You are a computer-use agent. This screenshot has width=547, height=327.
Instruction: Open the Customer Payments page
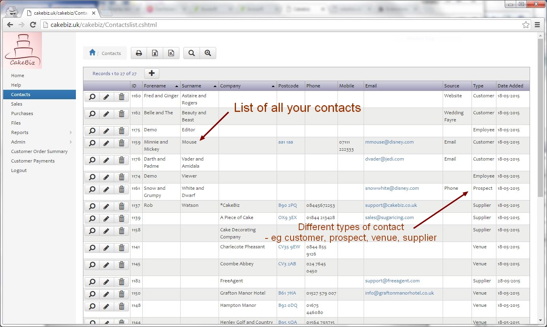point(33,161)
